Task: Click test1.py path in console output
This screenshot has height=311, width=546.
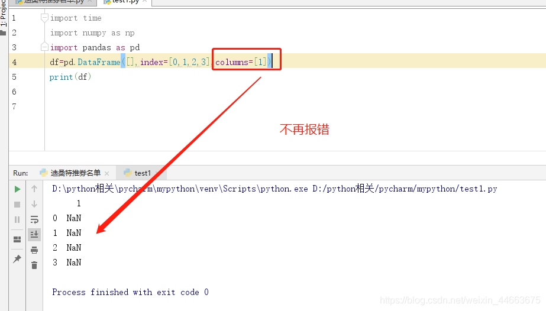Action: coord(405,189)
